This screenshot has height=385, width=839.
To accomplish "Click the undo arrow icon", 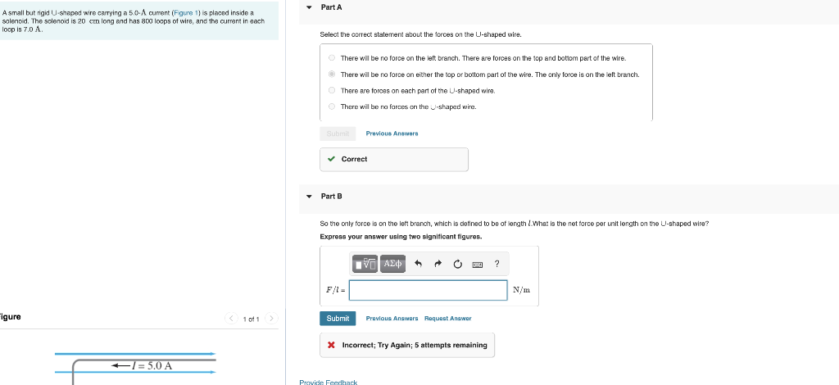I will click(x=419, y=264).
